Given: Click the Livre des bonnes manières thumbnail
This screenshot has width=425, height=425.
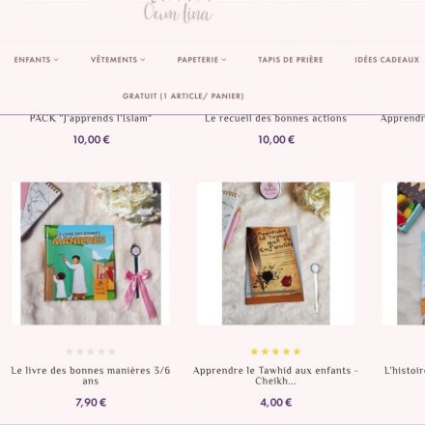Looking at the screenshot, I should click(91, 253).
